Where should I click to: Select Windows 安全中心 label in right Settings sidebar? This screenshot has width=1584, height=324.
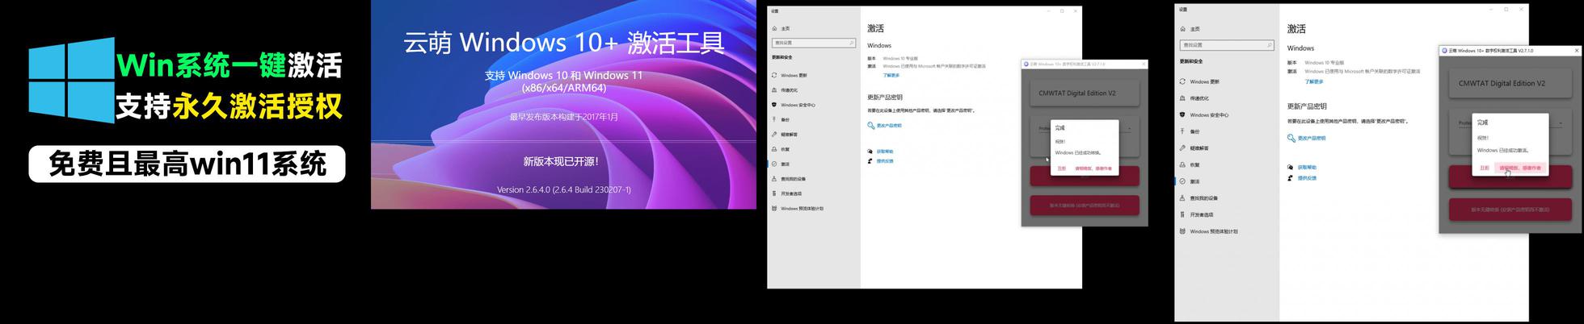(x=1209, y=114)
